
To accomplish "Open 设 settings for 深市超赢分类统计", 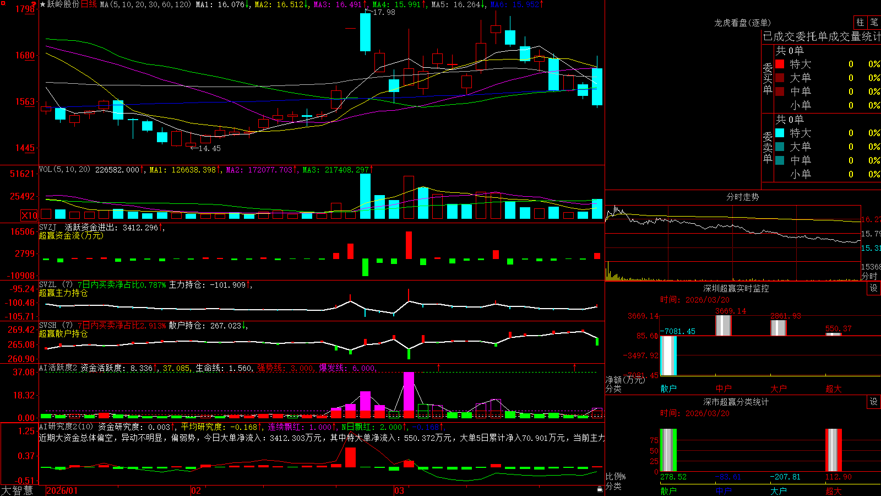I will [874, 402].
